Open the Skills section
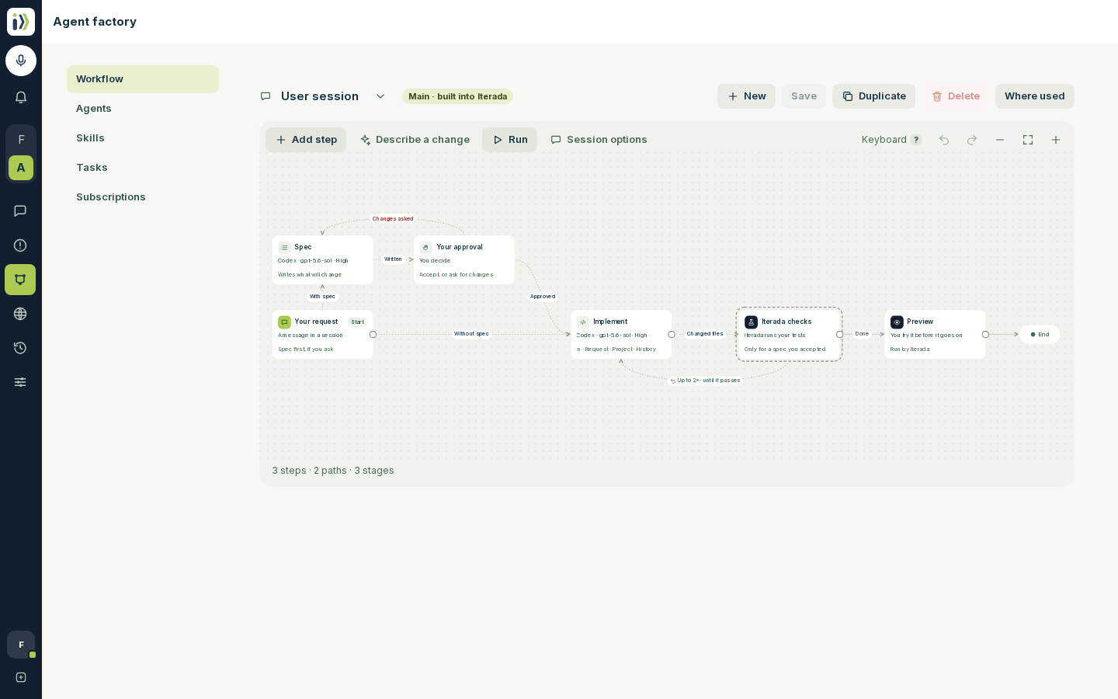Screen dimensions: 1118x699 point(143,138)
